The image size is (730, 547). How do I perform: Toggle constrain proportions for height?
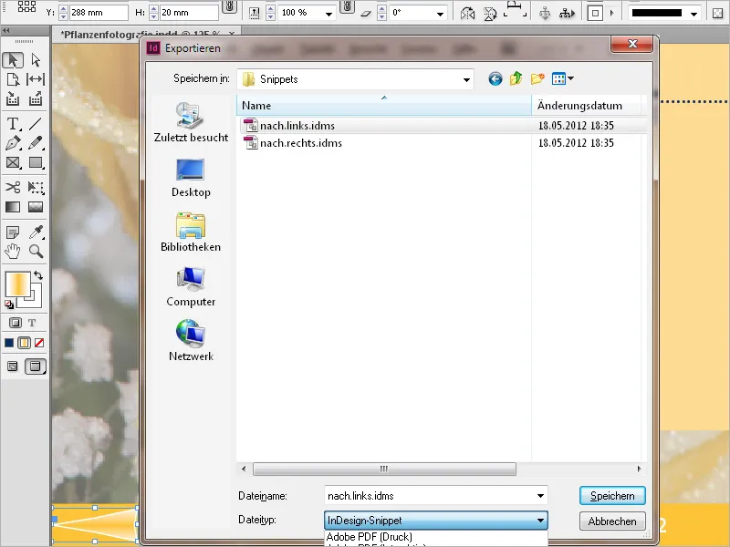pos(229,6)
